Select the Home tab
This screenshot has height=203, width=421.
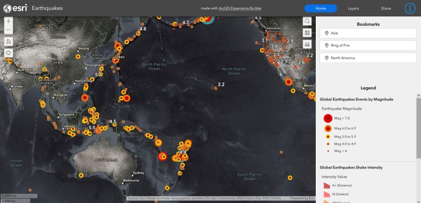pos(321,8)
